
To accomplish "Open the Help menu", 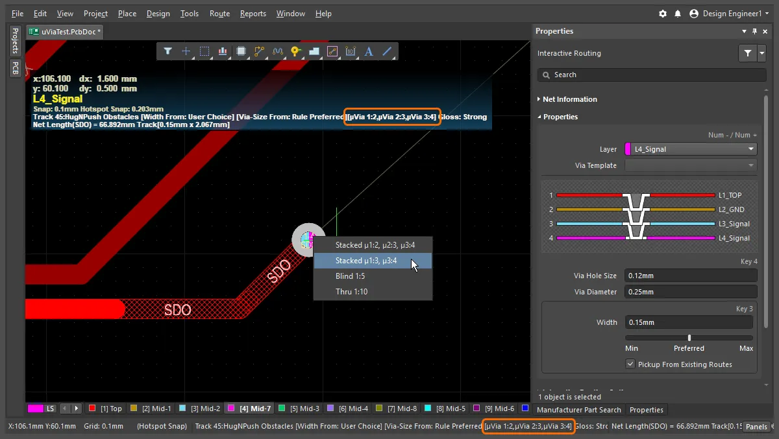I will click(323, 14).
